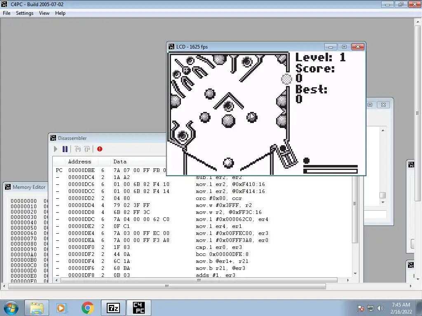Click the C4PC taskbar button
The width and height of the screenshot is (422, 316).
tap(139, 308)
